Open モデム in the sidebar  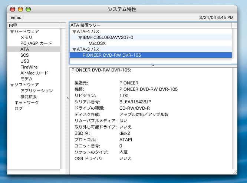click(x=26, y=79)
